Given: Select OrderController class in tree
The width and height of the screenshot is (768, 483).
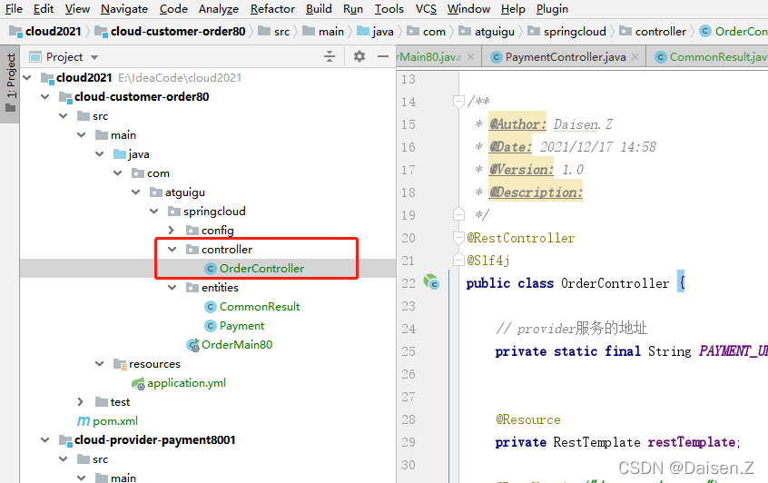Looking at the screenshot, I should [261, 269].
